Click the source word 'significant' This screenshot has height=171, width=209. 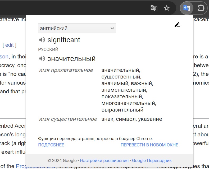[64, 40]
